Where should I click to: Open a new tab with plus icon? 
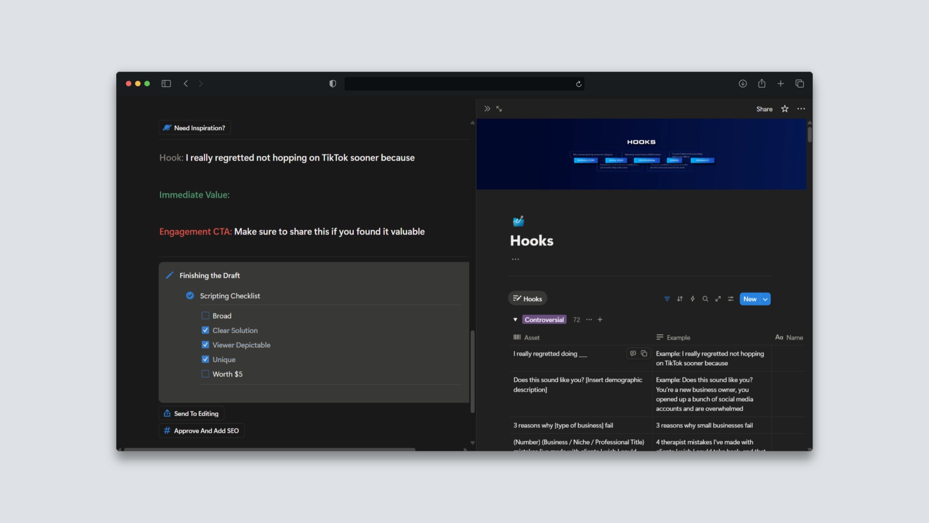(x=780, y=83)
